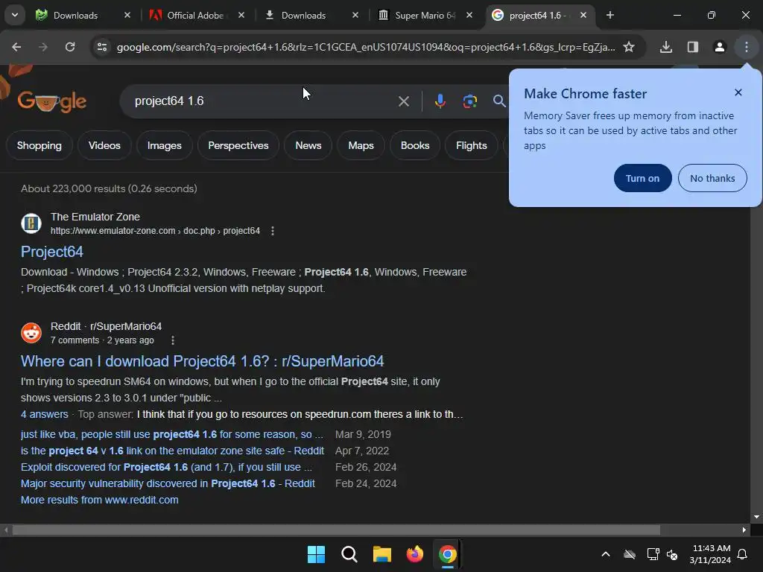The image size is (763, 572).
Task: Open Windows taskbar search
Action: [x=349, y=554]
